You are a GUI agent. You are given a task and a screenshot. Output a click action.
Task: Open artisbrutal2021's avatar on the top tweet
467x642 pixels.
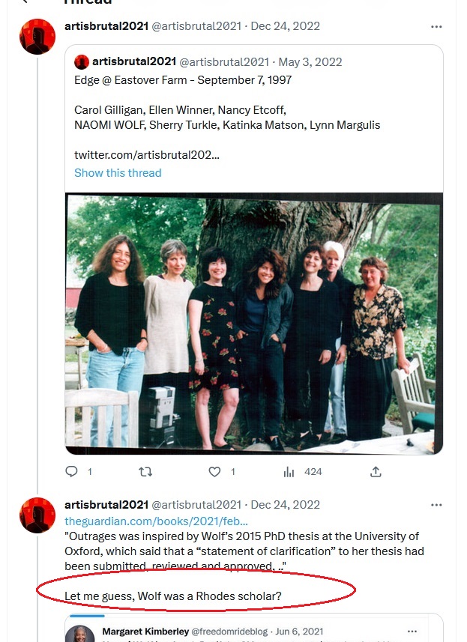pos(37,37)
